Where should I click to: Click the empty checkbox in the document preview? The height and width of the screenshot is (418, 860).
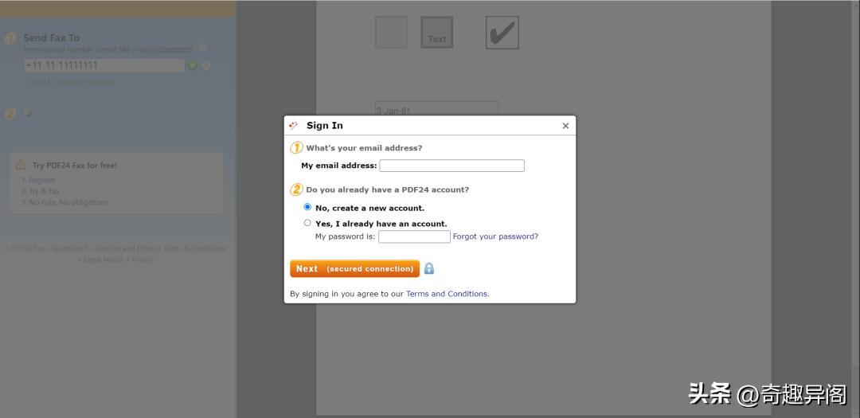coord(391,33)
